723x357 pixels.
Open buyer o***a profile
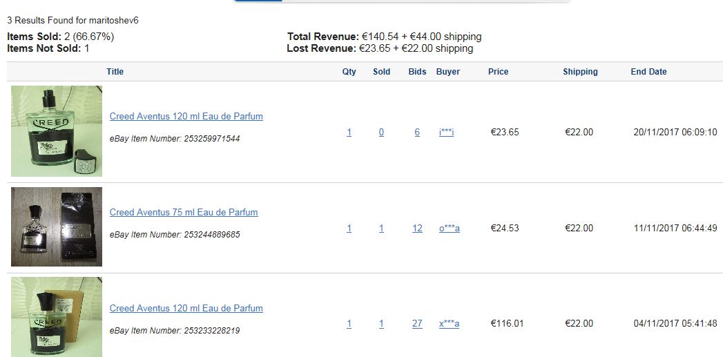(x=449, y=229)
